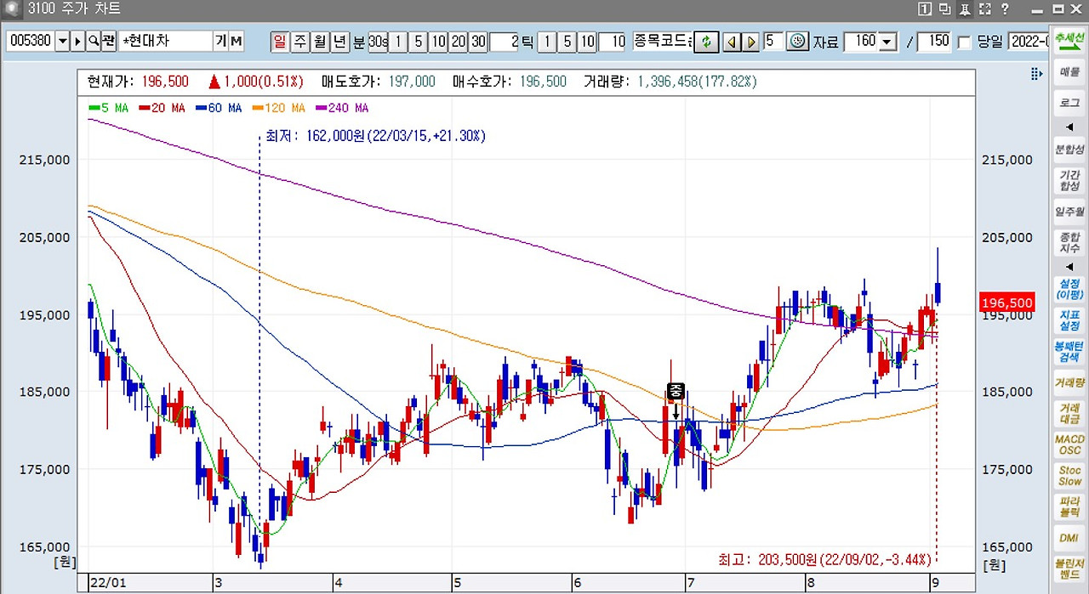This screenshot has height=594, width=1089.
Task: Open the stock code dropdown arrow
Action: (x=63, y=41)
